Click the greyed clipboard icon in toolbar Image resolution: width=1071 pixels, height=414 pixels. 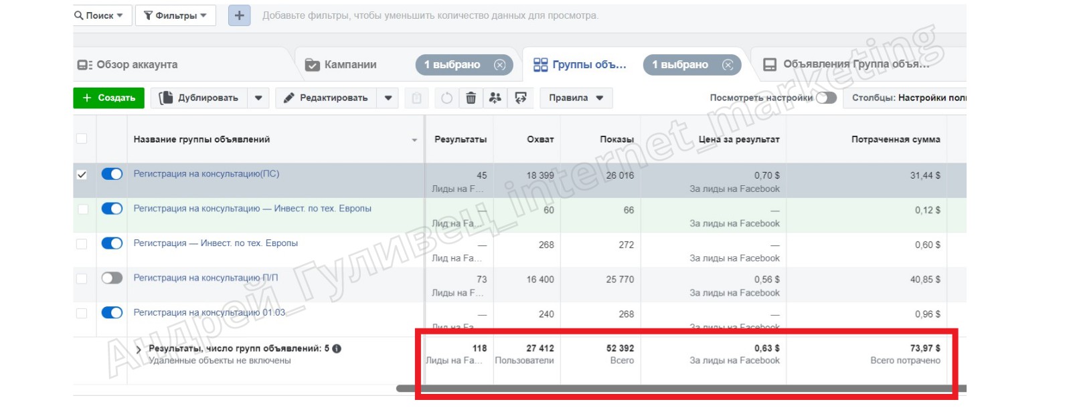click(x=416, y=98)
